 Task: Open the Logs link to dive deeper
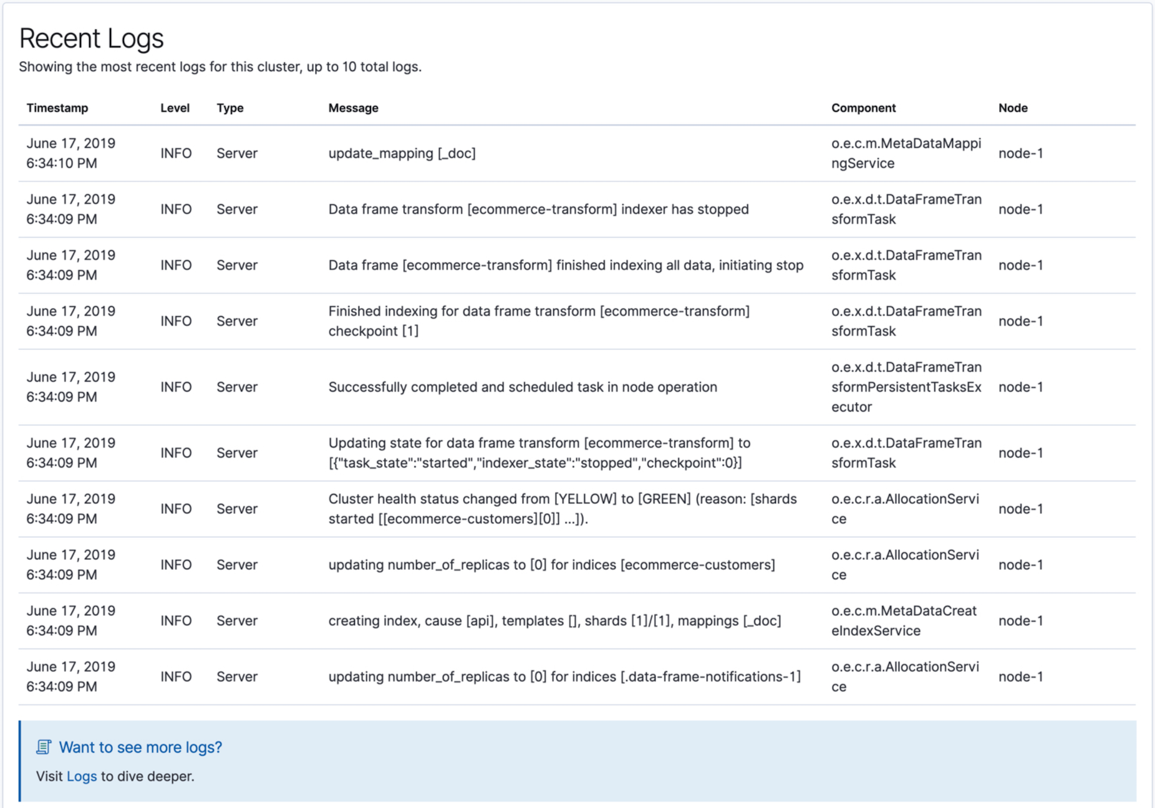point(81,776)
